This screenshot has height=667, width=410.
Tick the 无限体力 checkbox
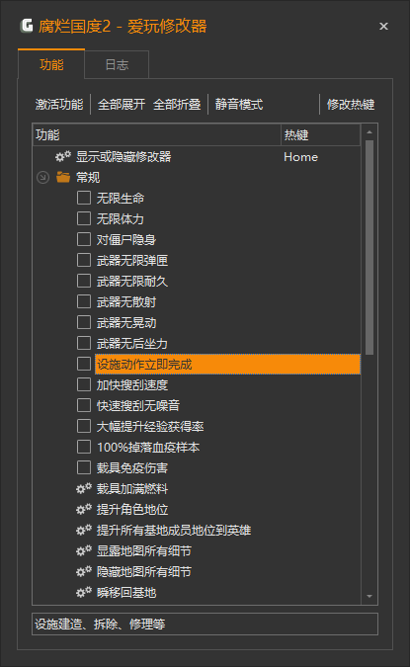(84, 218)
